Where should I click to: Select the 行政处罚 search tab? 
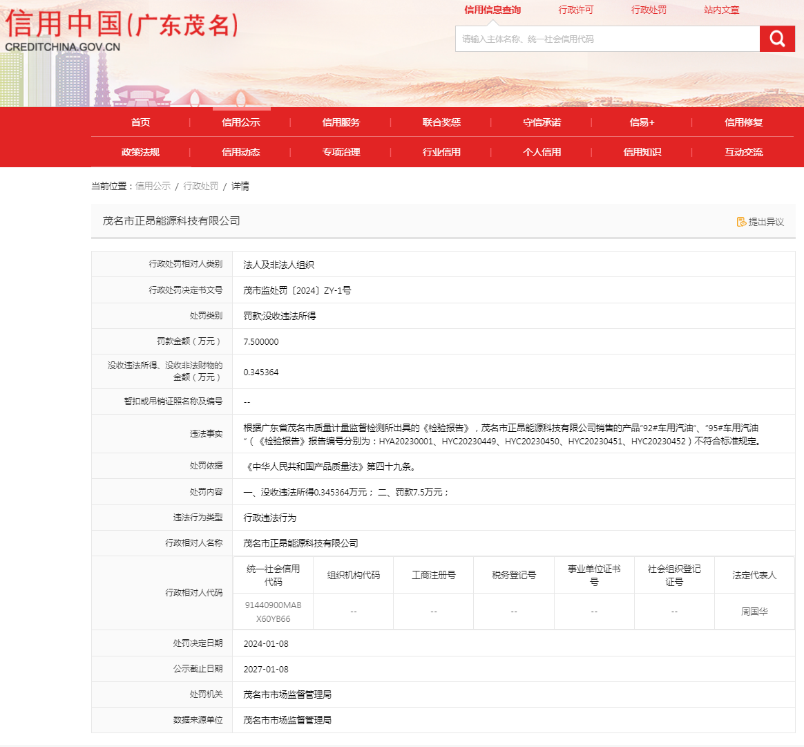pyautogui.click(x=649, y=10)
